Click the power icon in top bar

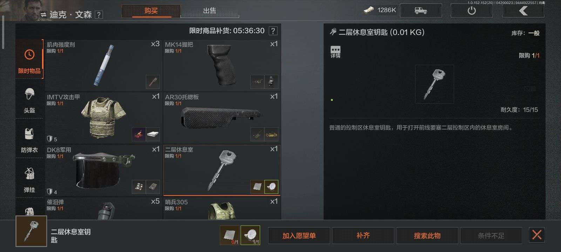[x=472, y=10]
